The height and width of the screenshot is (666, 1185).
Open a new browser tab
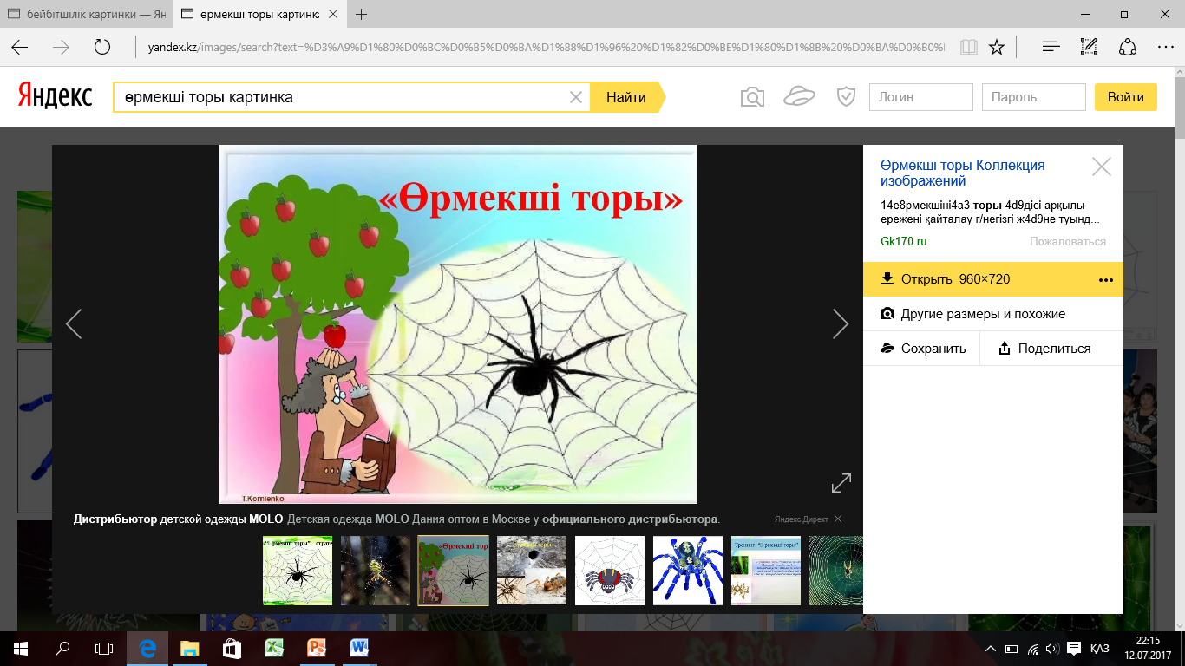point(362,15)
